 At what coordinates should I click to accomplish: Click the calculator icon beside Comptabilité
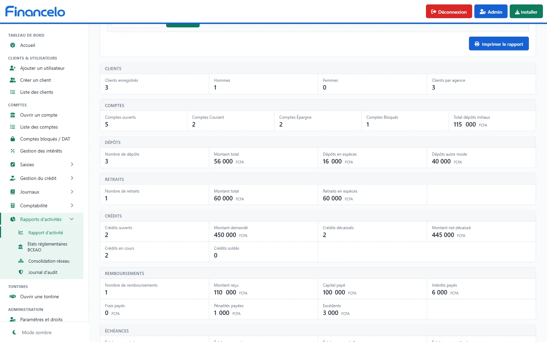(13, 206)
